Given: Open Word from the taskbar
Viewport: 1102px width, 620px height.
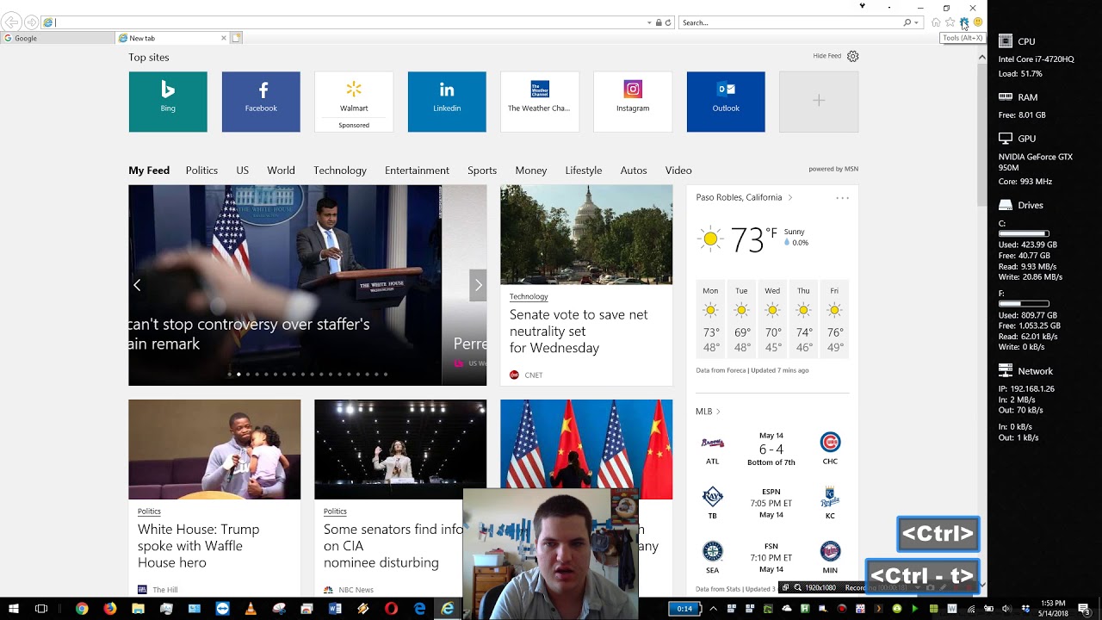Looking at the screenshot, I should pyautogui.click(x=335, y=609).
